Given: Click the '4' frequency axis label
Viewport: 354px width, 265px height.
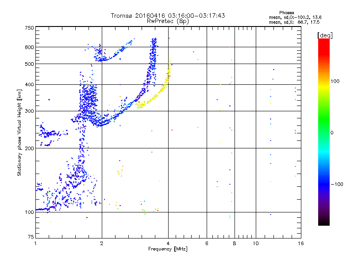Looking at the screenshot, I should point(168,243).
